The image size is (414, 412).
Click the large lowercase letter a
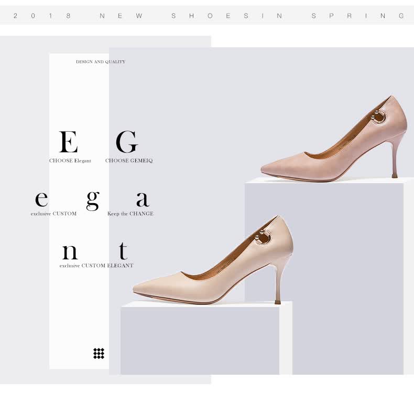tap(143, 199)
